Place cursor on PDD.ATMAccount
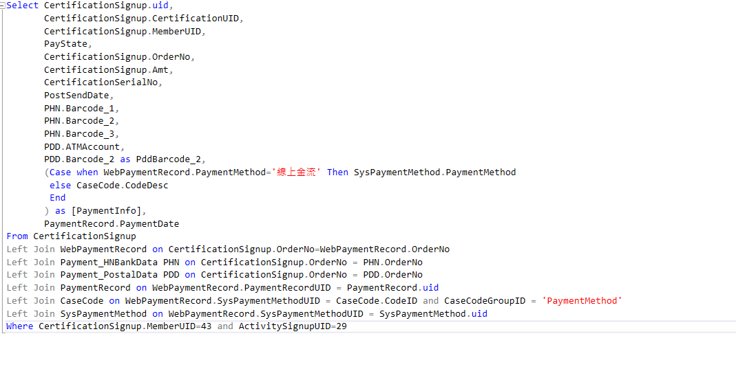 (x=84, y=146)
